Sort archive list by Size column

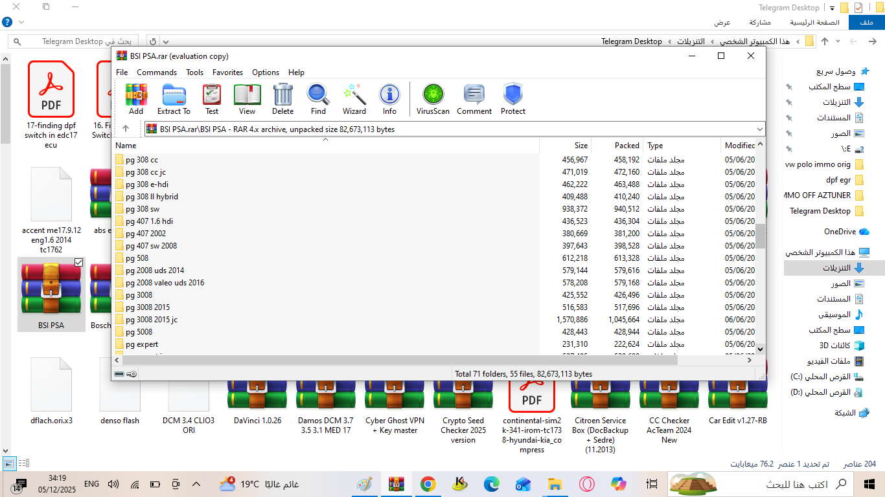coord(565,146)
